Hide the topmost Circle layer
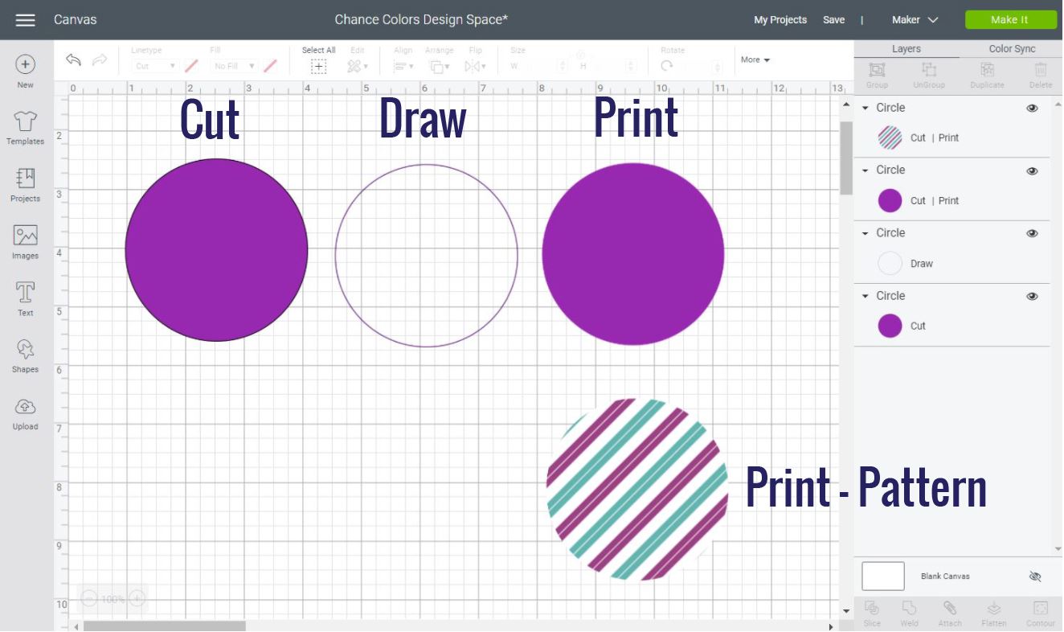The height and width of the screenshot is (632, 1064). [1032, 107]
